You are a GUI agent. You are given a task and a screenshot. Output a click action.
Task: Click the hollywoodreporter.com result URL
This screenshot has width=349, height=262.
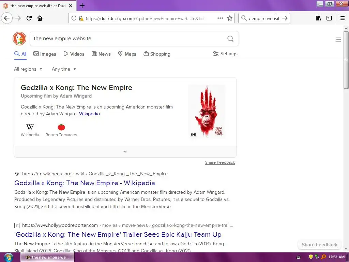coord(127,225)
